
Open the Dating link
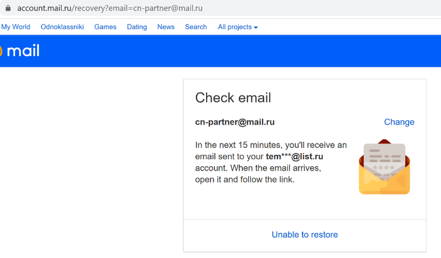(137, 27)
